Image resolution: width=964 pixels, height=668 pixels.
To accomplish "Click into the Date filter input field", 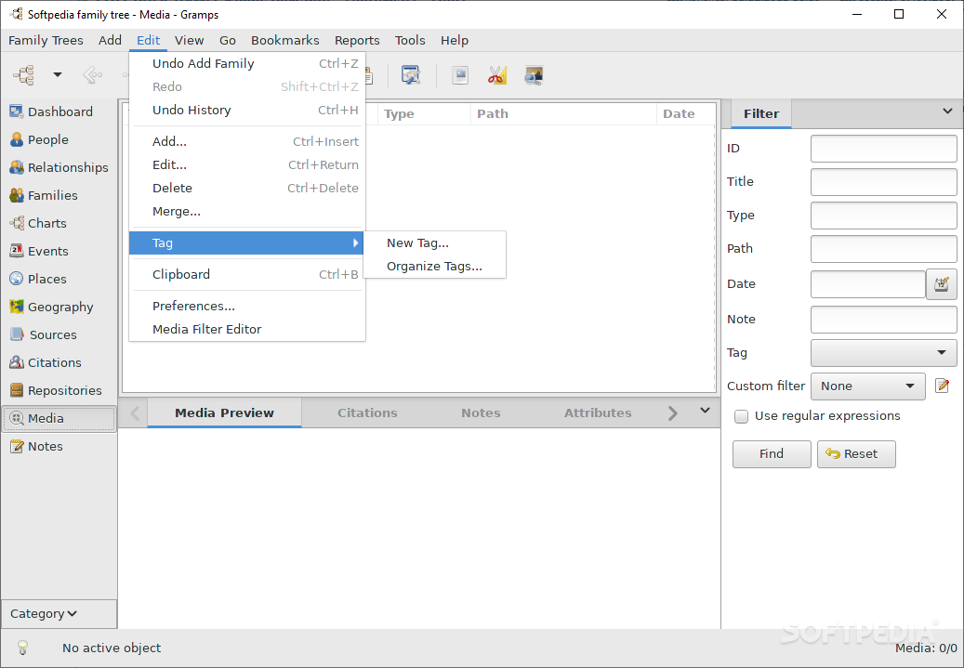I will point(867,284).
